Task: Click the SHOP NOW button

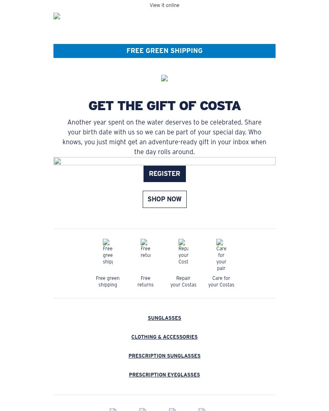Action: (x=164, y=199)
